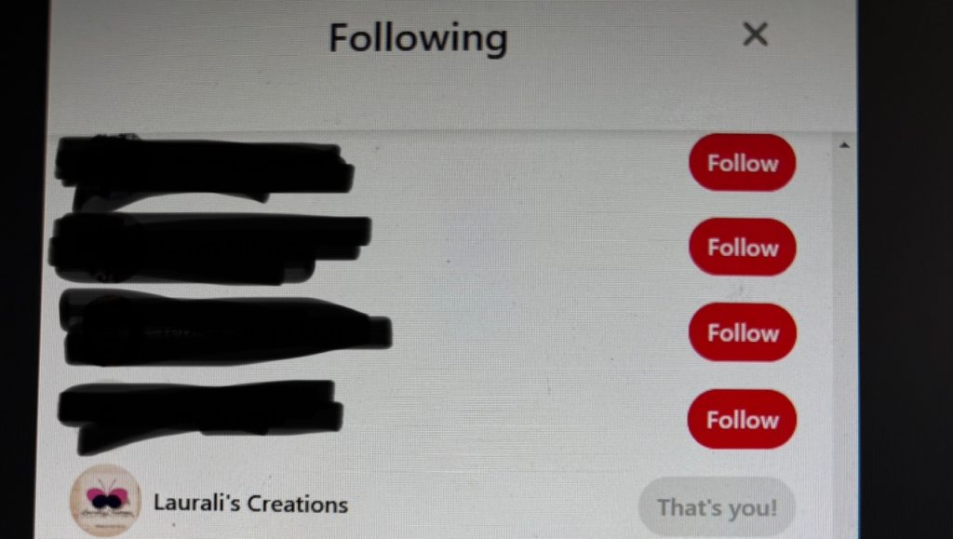This screenshot has height=539, width=953.
Task: Follow the third blacked-out account
Action: coord(742,332)
